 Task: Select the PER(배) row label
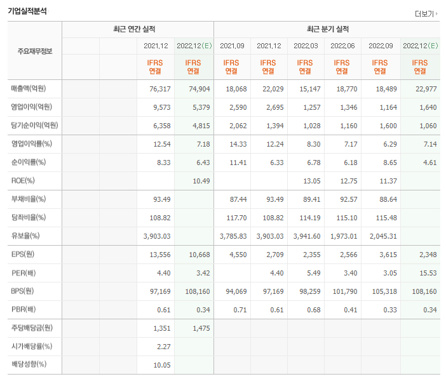(24, 273)
